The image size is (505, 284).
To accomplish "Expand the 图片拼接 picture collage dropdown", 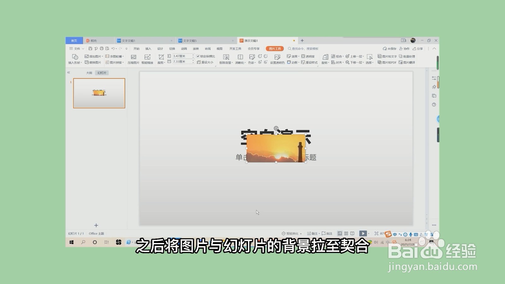I will tap(115, 62).
